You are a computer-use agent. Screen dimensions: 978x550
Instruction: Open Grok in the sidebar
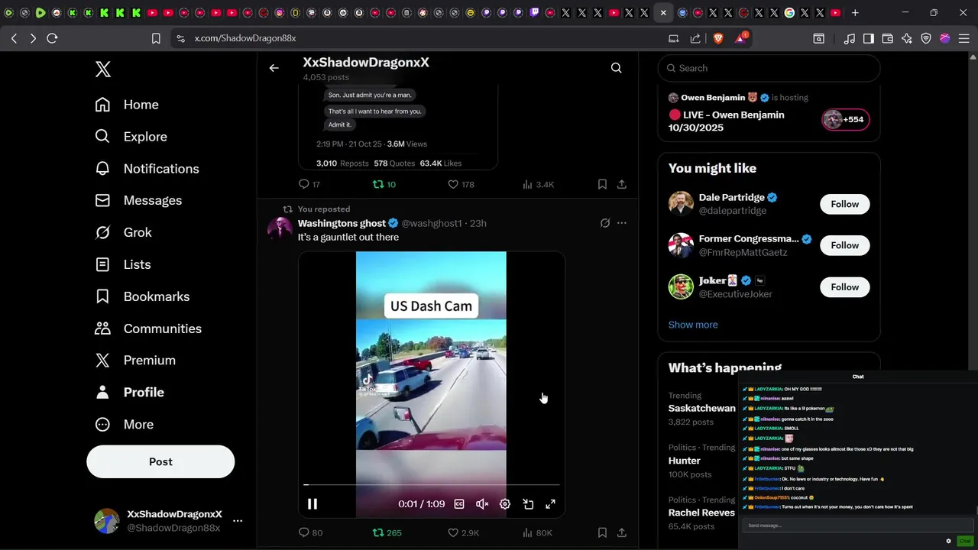point(123,232)
